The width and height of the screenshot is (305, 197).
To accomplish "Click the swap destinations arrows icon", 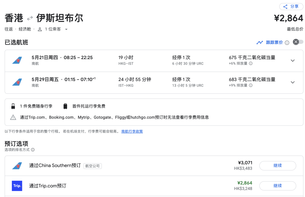I will pyautogui.click(x=30, y=18).
